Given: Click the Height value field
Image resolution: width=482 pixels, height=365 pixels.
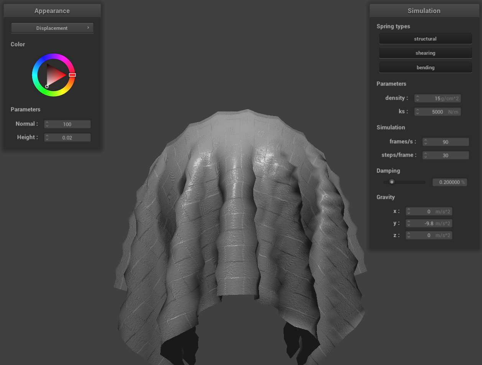Looking at the screenshot, I should click(67, 137).
